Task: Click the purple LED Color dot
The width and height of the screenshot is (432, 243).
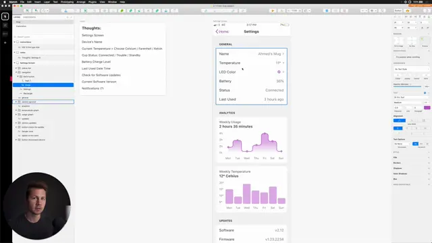Action: click(x=279, y=72)
